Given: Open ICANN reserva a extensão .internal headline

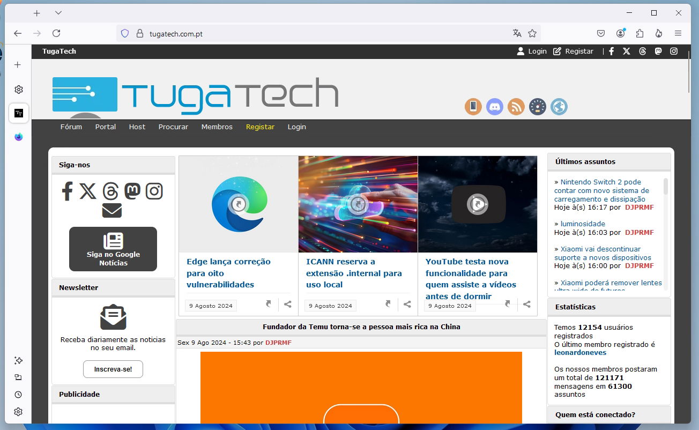Looking at the screenshot, I should pyautogui.click(x=354, y=273).
